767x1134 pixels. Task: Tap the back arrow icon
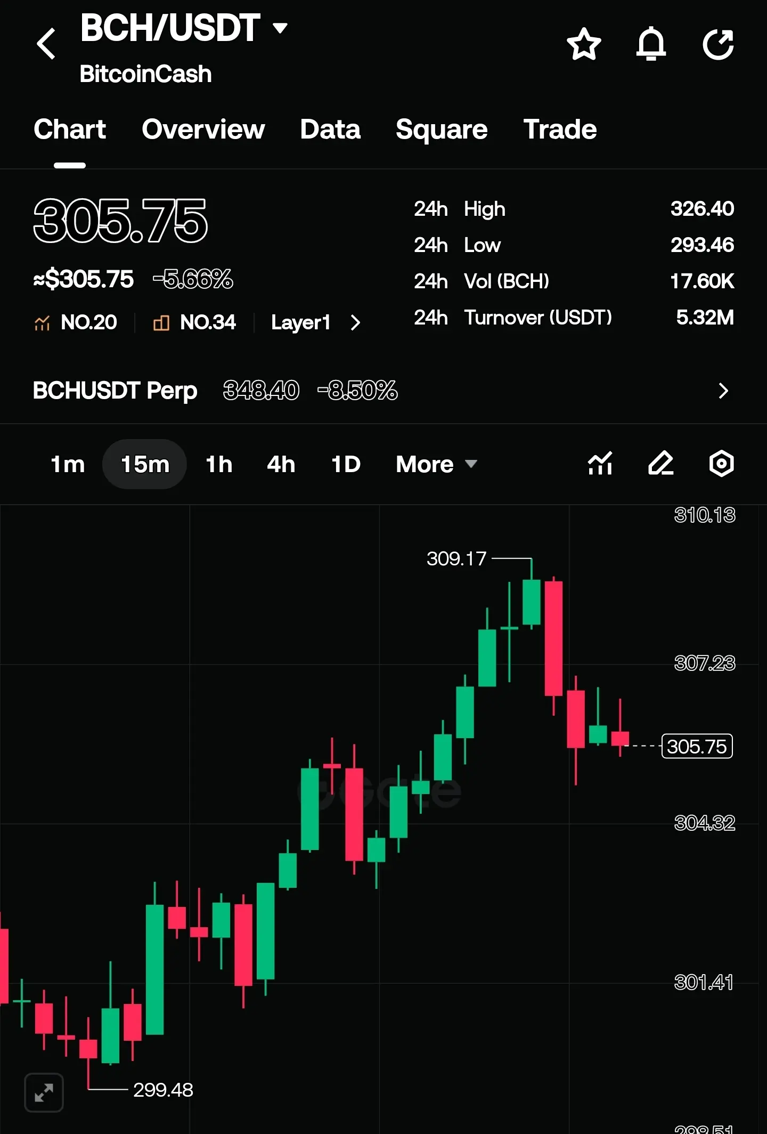click(x=46, y=44)
